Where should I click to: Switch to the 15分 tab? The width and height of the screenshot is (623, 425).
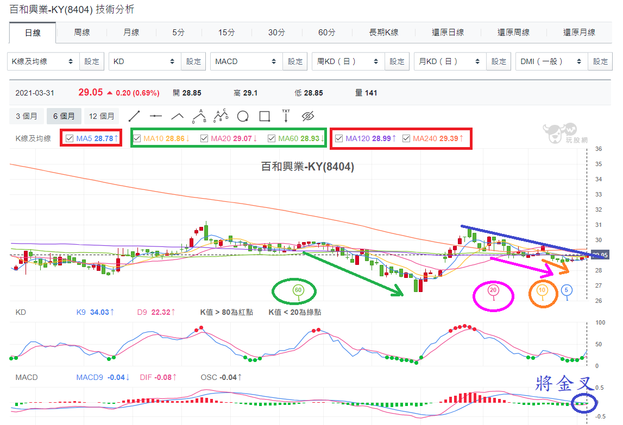pyautogui.click(x=226, y=33)
